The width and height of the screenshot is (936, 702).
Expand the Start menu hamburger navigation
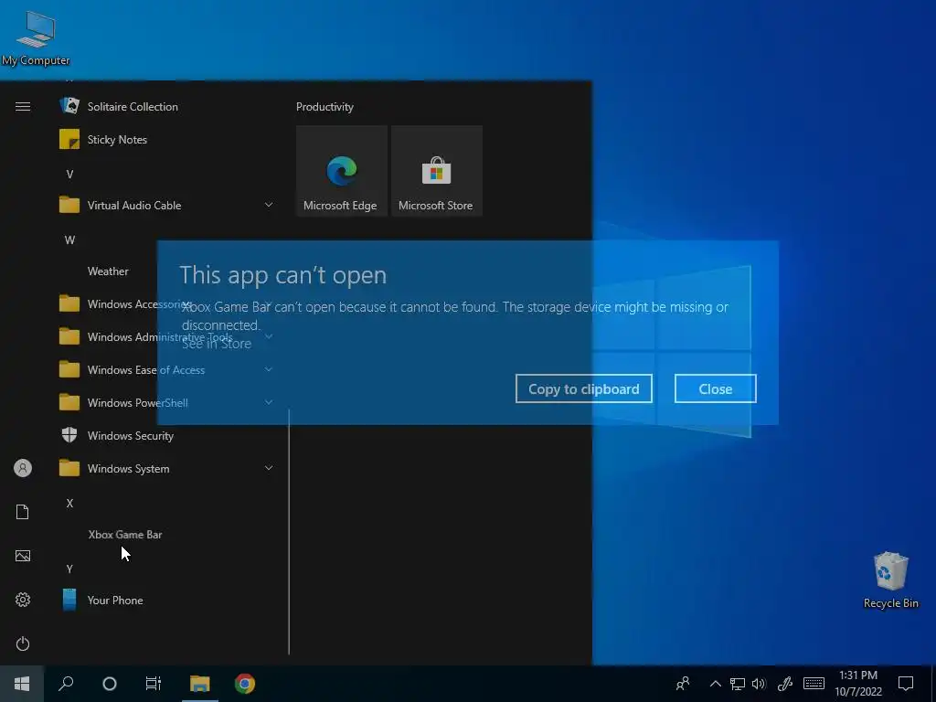[23, 106]
